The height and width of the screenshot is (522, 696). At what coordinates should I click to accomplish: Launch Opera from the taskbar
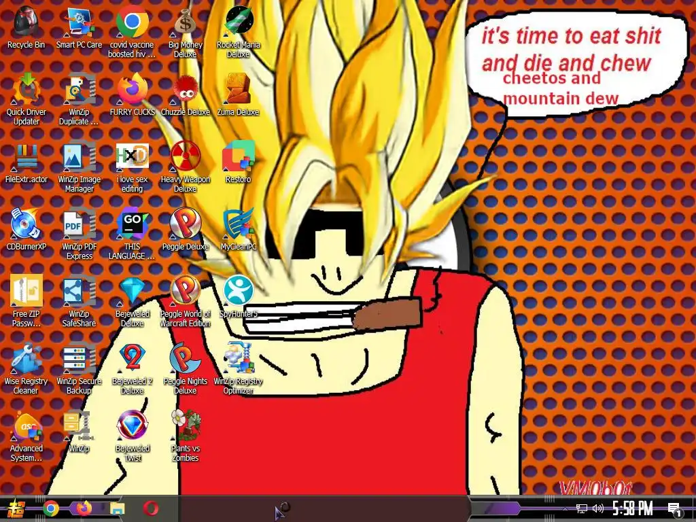pos(151,508)
